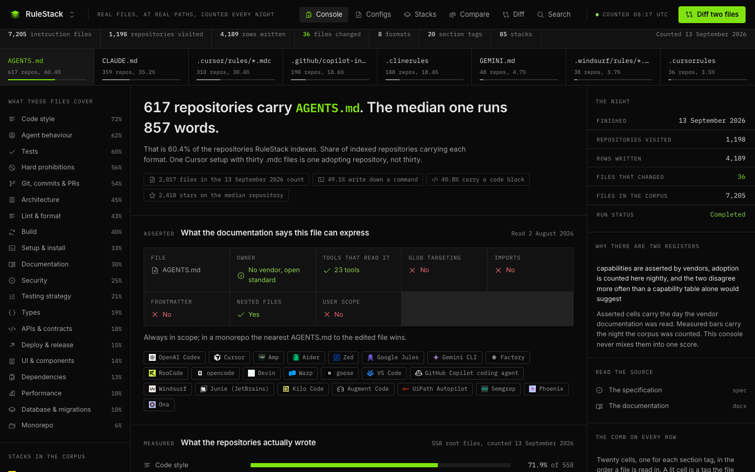Select the Devin tool chip
Image resolution: width=755 pixels, height=472 pixels.
(262, 373)
